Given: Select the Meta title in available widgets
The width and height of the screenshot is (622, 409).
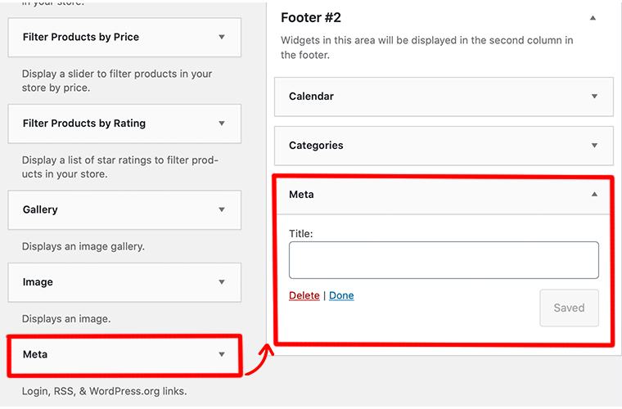Looking at the screenshot, I should (x=35, y=355).
